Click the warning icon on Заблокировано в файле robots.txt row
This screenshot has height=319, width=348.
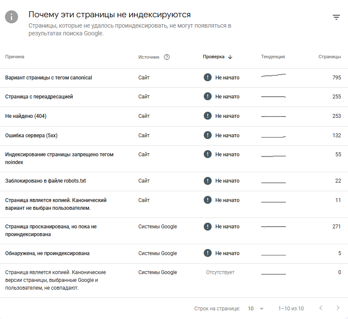(x=207, y=181)
